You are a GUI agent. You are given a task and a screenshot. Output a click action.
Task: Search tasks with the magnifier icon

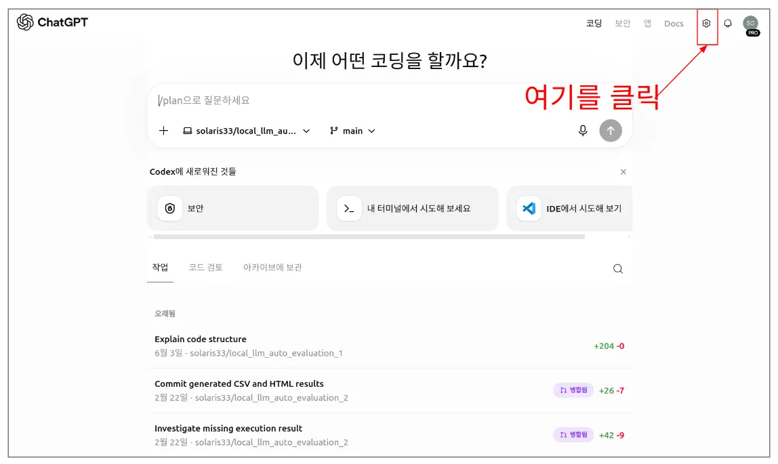tap(618, 269)
